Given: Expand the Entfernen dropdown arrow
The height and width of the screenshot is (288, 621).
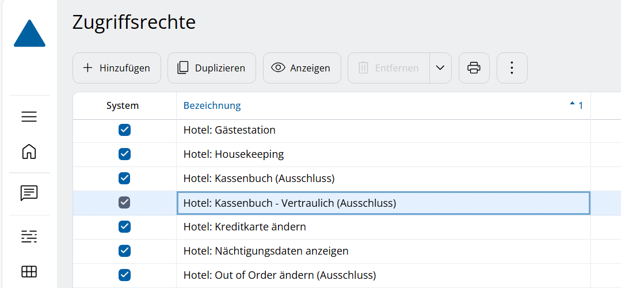Looking at the screenshot, I should pos(440,68).
